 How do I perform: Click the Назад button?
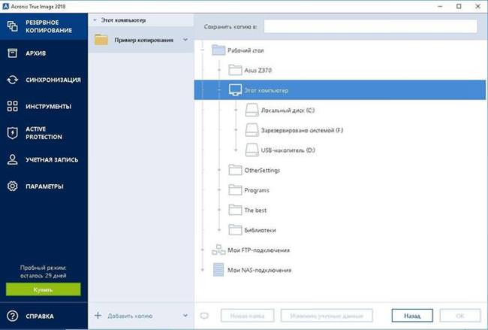point(412,316)
